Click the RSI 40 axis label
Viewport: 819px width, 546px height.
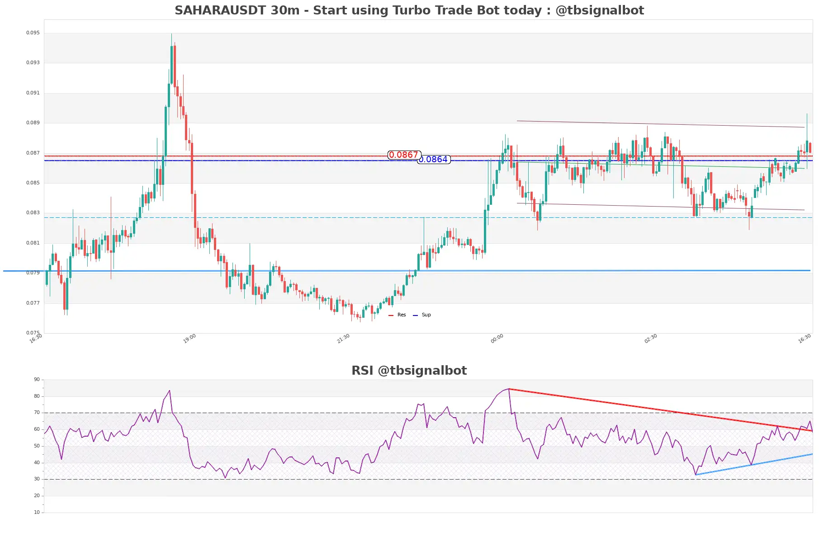click(x=37, y=462)
